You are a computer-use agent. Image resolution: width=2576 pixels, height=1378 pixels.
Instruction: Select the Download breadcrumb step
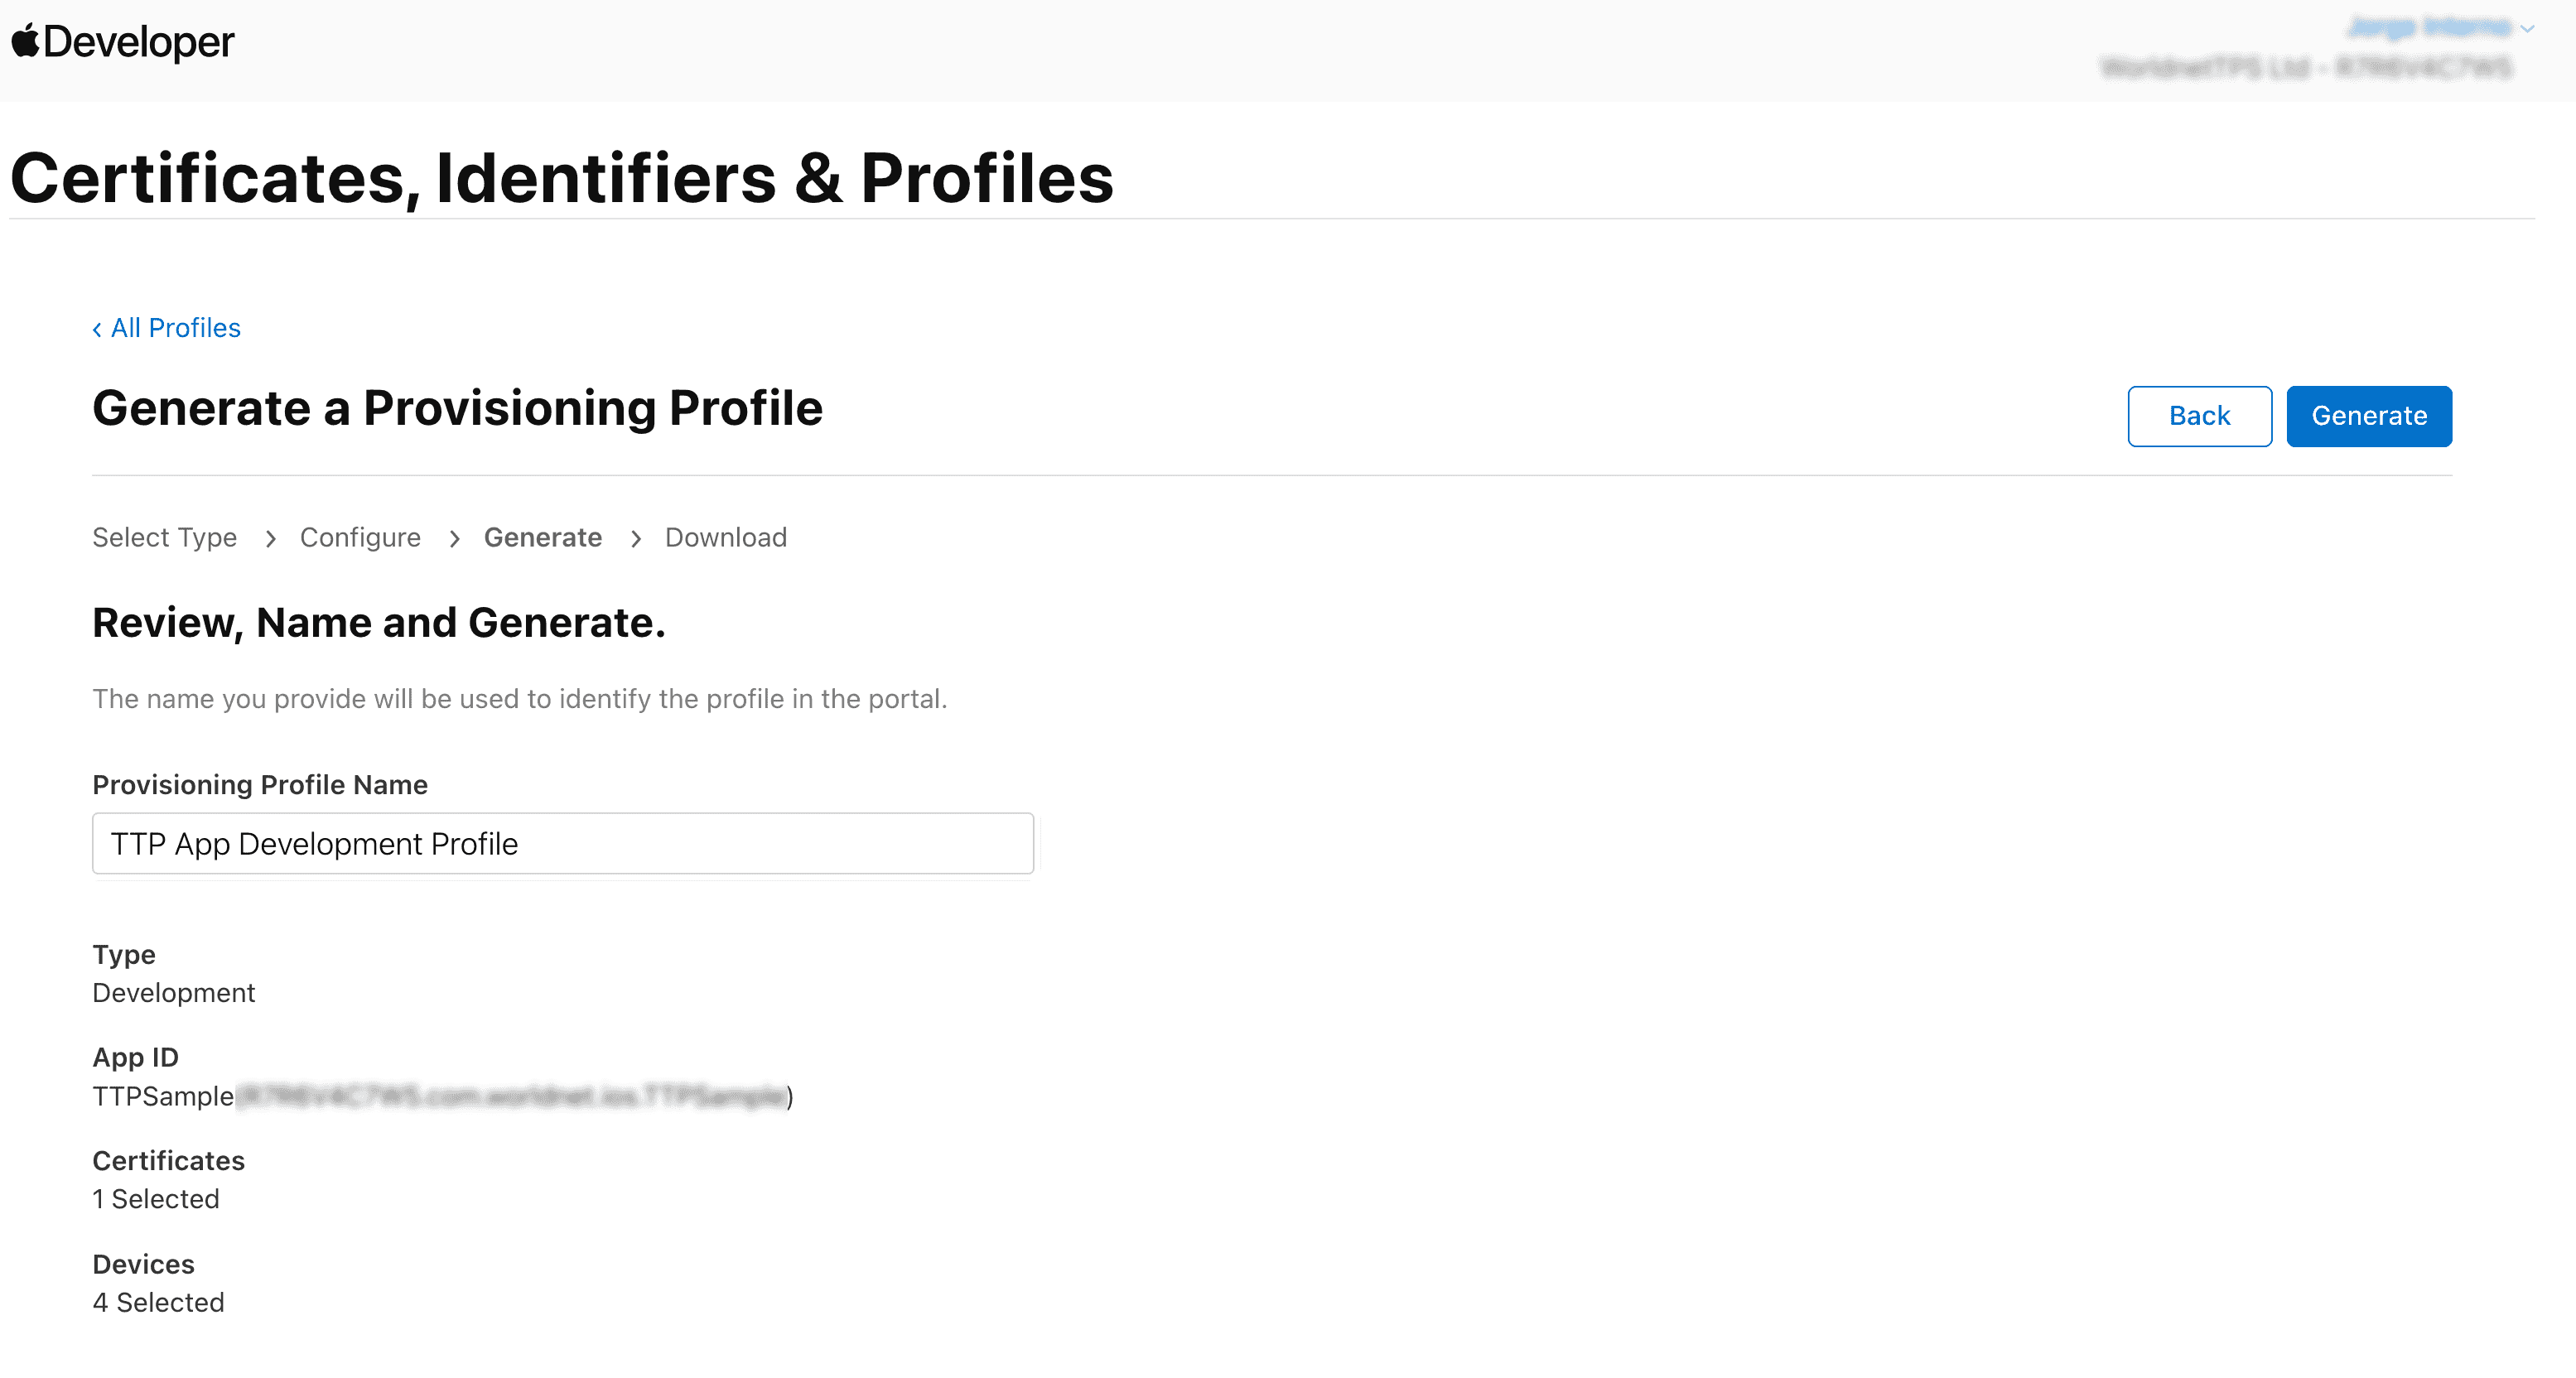pyautogui.click(x=725, y=538)
